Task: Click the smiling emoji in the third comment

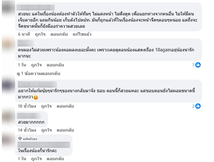Action: pos(36,97)
